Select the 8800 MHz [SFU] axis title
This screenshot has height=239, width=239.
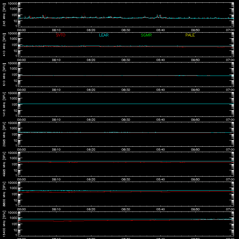[4, 194]
